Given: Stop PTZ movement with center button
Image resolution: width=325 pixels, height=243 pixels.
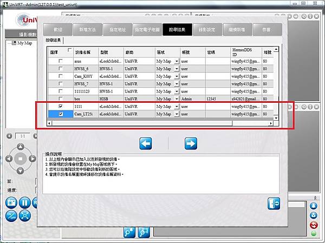Looking at the screenshot, I should (21, 159).
